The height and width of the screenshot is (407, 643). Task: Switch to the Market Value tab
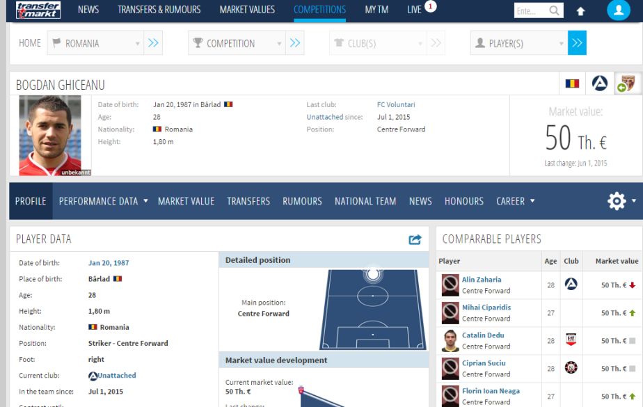point(186,201)
